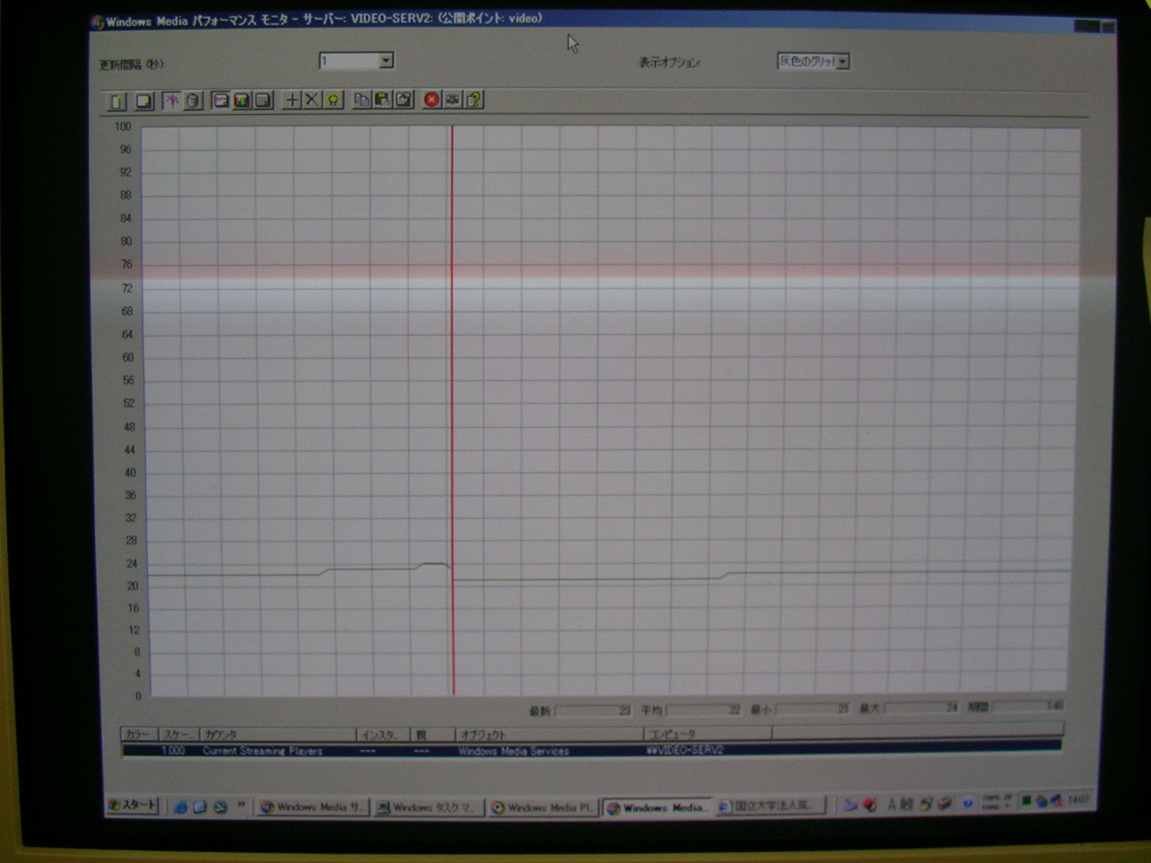Screen dimensions: 1151x863
Task: Click the カラー column header
Action: 140,734
